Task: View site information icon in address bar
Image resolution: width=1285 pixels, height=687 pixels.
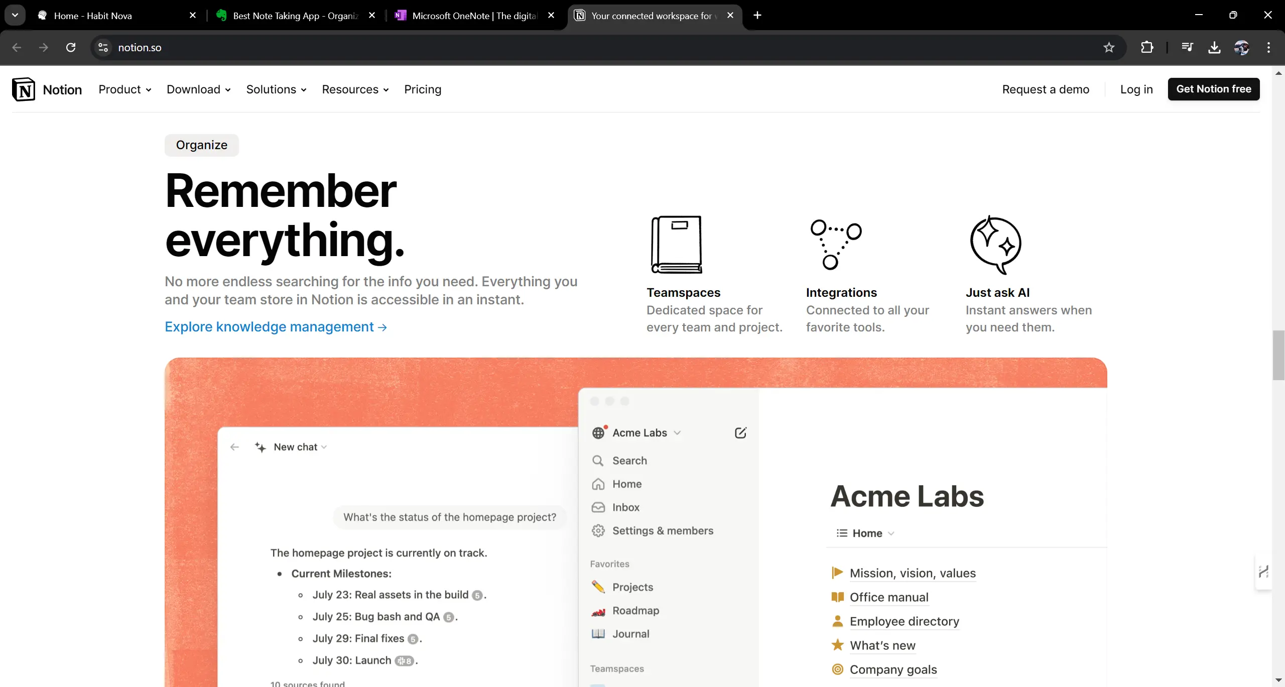Action: pos(103,48)
